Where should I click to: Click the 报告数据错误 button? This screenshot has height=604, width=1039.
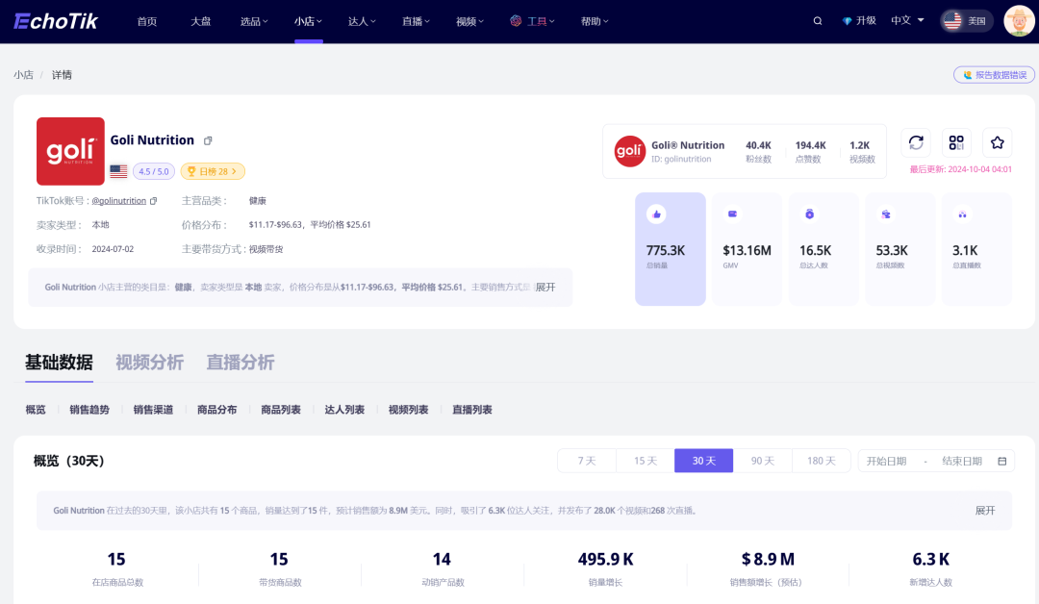(x=994, y=75)
